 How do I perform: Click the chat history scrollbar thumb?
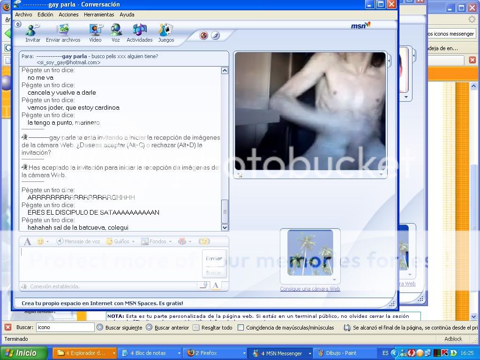[225, 211]
